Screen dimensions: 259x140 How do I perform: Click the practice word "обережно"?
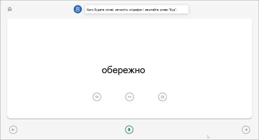(x=123, y=71)
